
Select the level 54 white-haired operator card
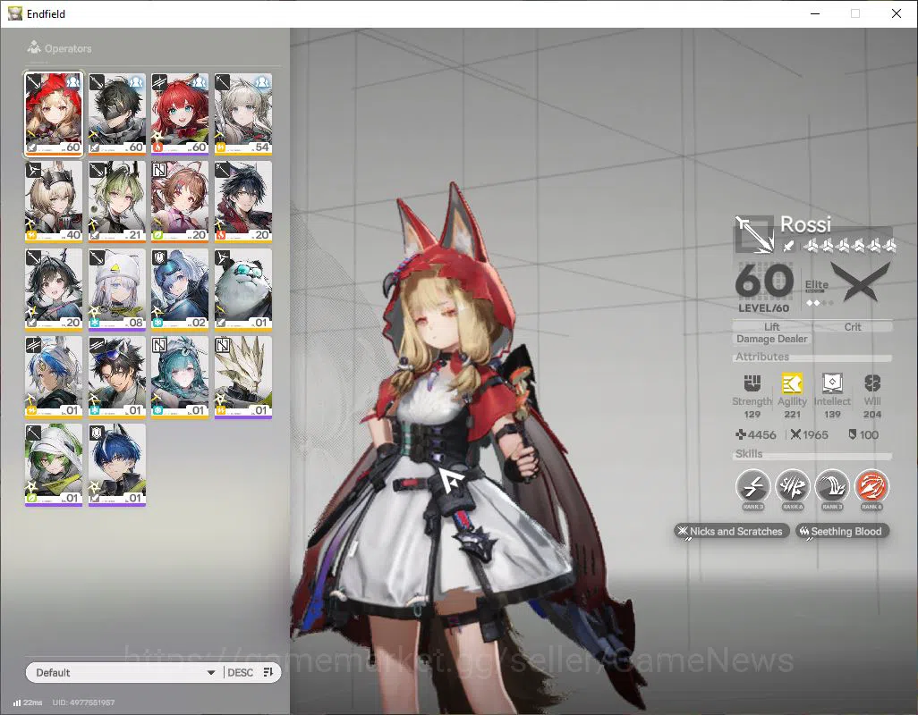tap(243, 114)
